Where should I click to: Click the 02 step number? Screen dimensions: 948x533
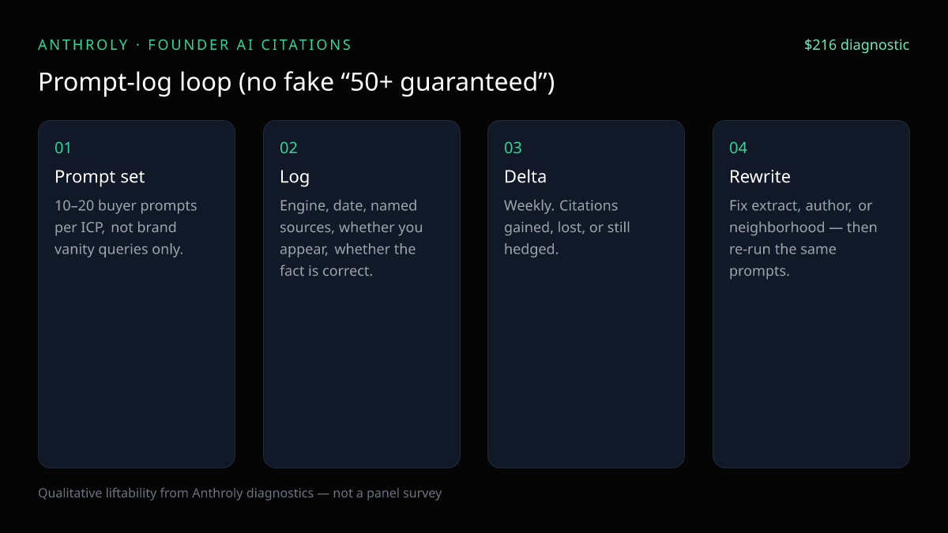click(x=288, y=148)
